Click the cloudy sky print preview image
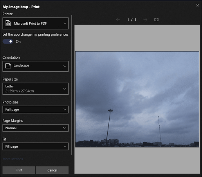202x177 pixels. pyautogui.click(x=137, y=99)
